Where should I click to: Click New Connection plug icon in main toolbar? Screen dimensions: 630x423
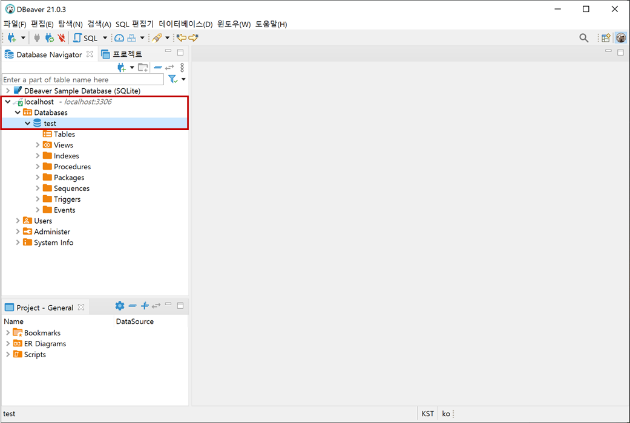point(11,37)
